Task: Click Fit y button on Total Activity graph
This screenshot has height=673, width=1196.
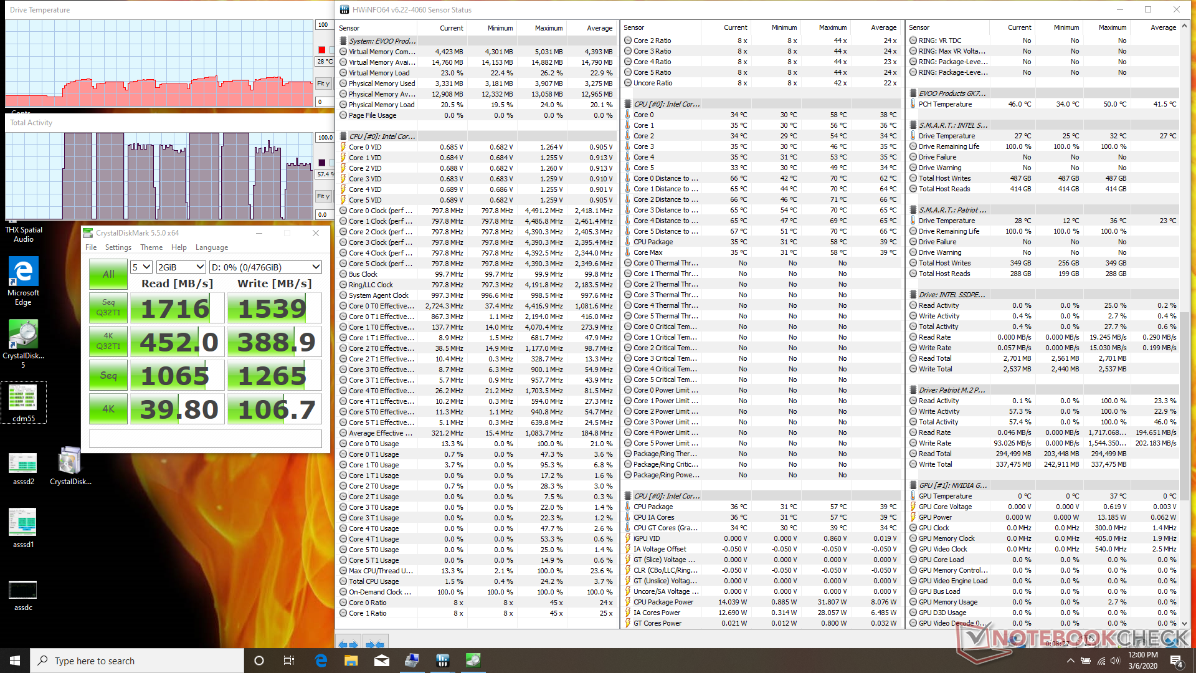Action: coord(323,196)
